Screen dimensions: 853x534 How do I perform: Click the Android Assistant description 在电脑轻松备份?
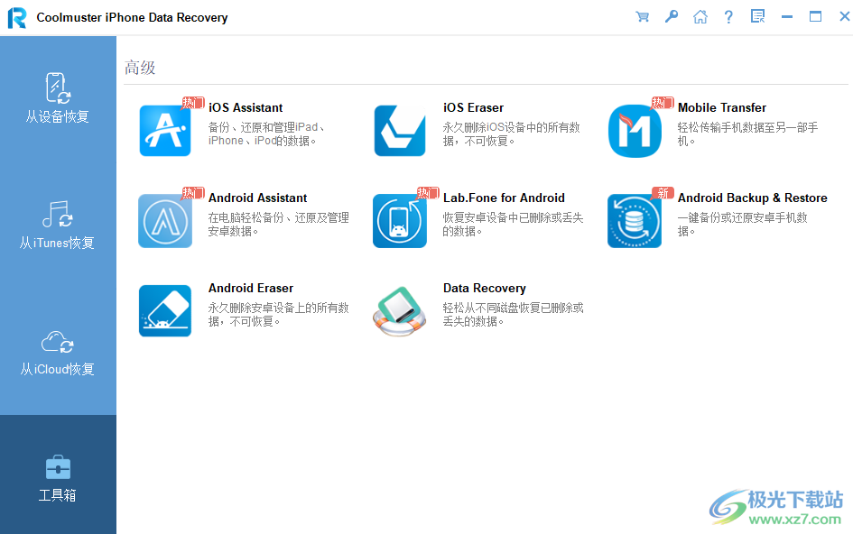279,224
